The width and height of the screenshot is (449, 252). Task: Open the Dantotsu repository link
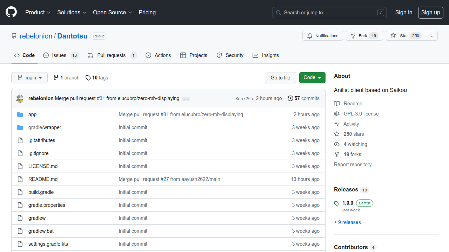tap(73, 36)
